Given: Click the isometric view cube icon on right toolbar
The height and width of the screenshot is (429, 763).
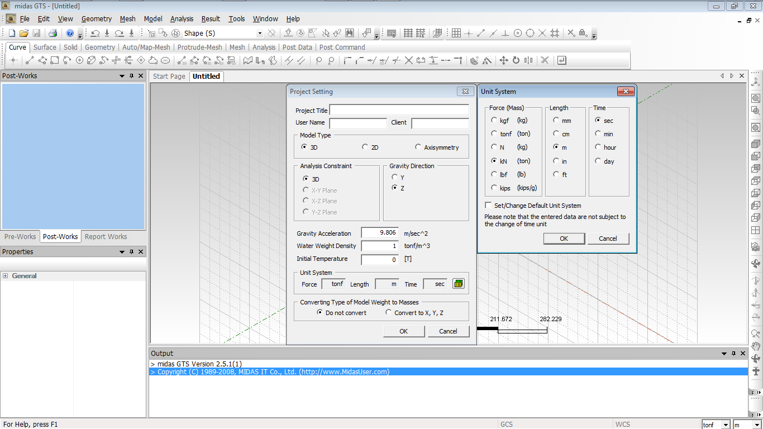Looking at the screenshot, I should [756, 144].
